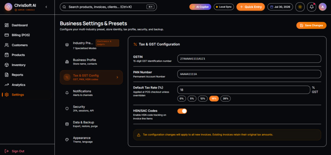Screen dimensions: 331x155
Task: Click the Appearance palette icon
Action: (67, 139)
